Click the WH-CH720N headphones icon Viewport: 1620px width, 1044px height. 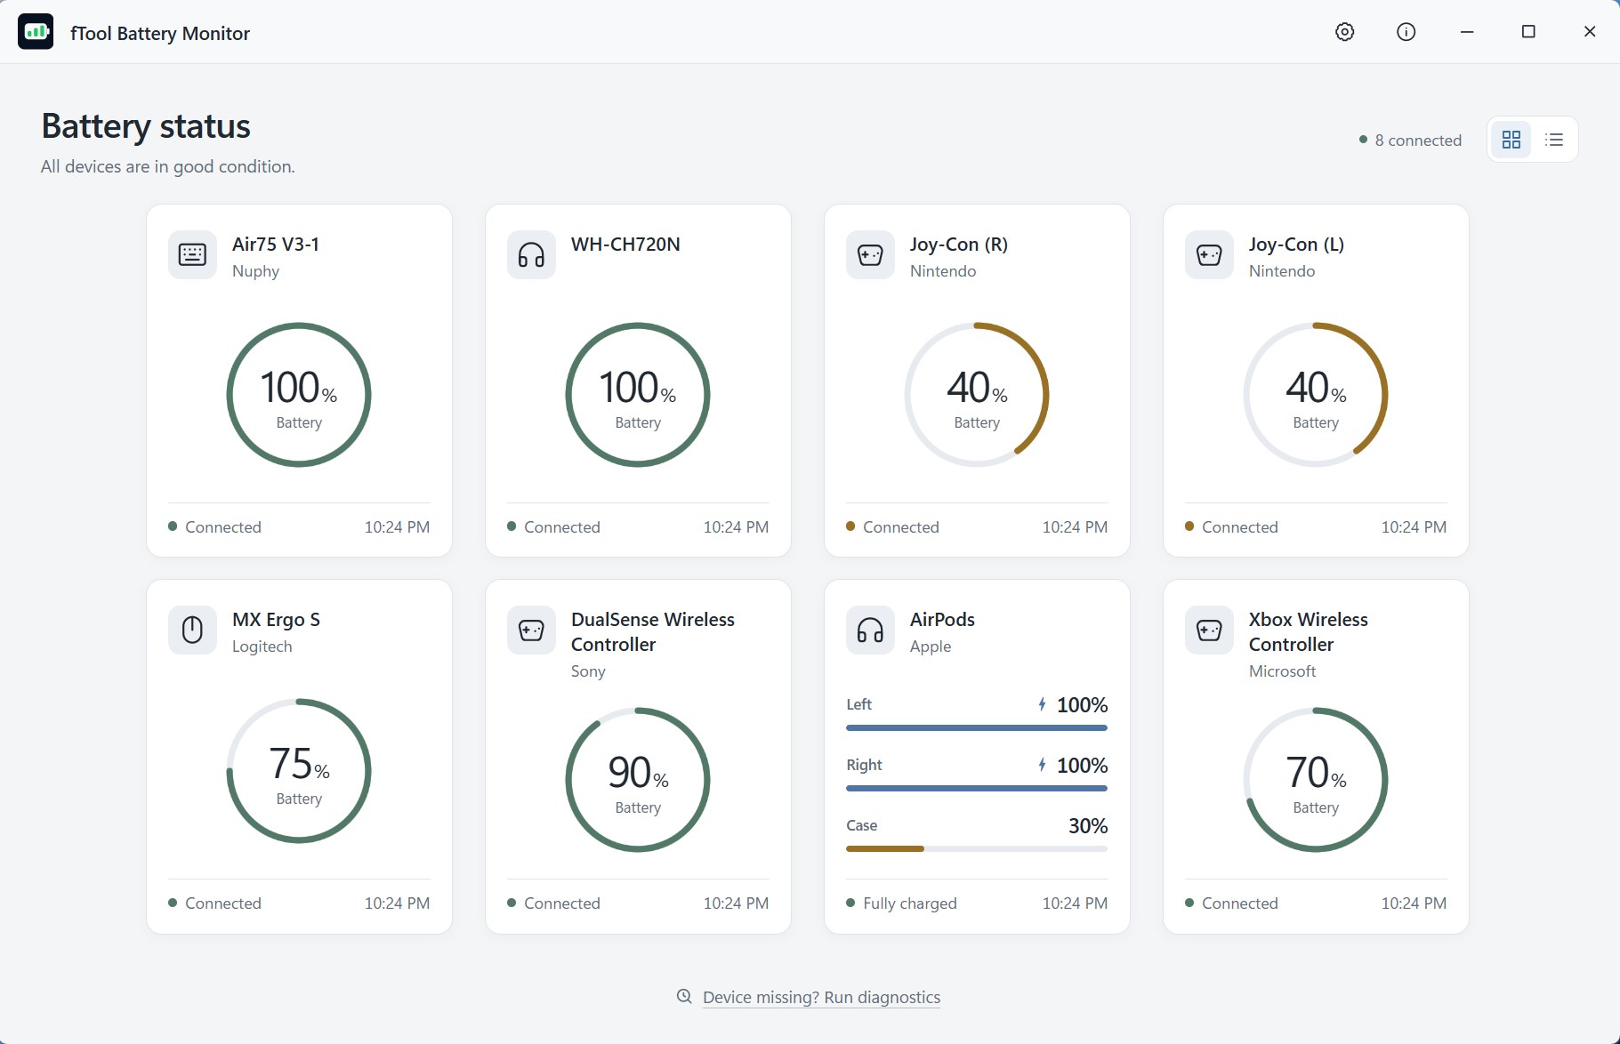click(x=531, y=255)
